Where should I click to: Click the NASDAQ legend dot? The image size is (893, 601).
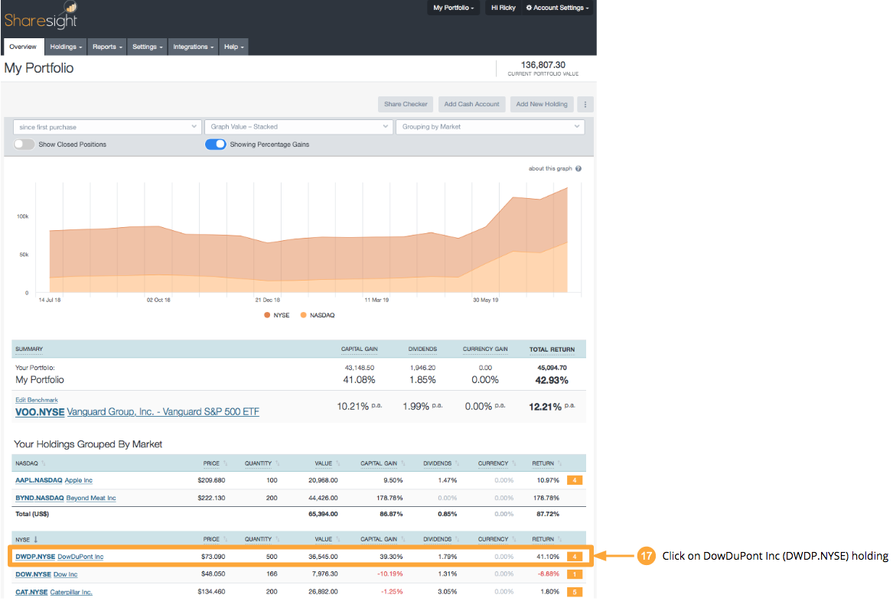[304, 315]
